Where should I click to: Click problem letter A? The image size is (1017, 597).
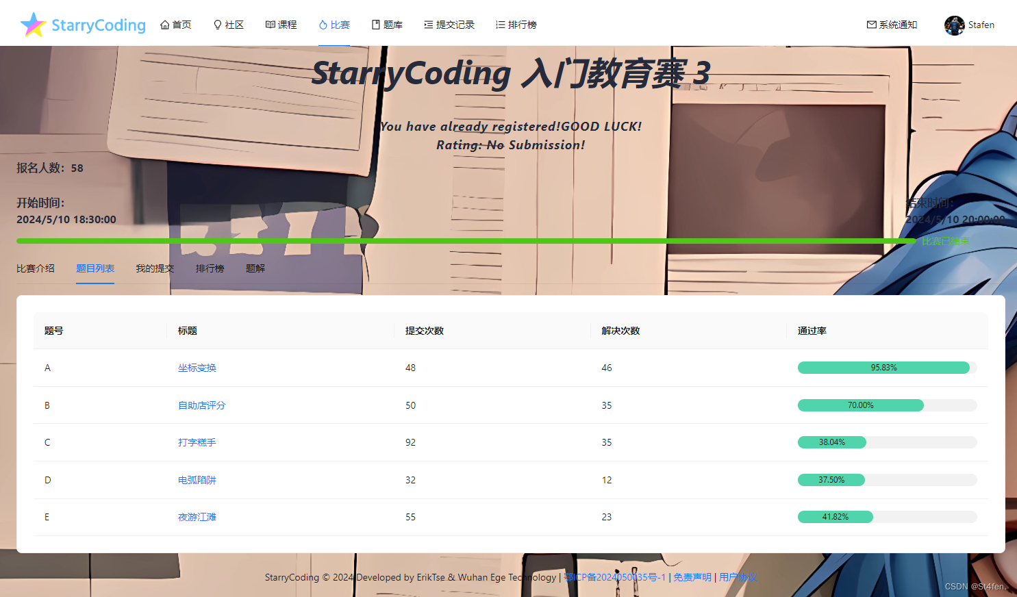[x=48, y=368]
